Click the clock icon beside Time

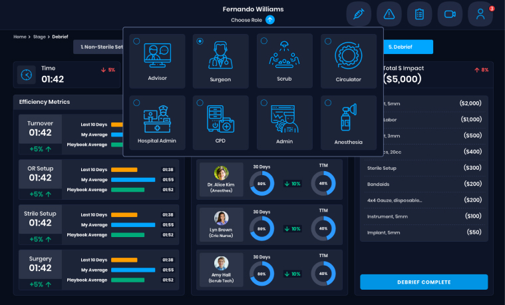pyautogui.click(x=26, y=75)
